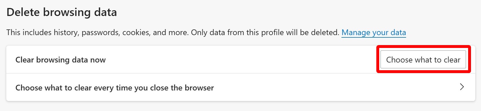The image size is (481, 111).
Task: Click the "Only data from this profile" sentence
Action: click(x=265, y=33)
